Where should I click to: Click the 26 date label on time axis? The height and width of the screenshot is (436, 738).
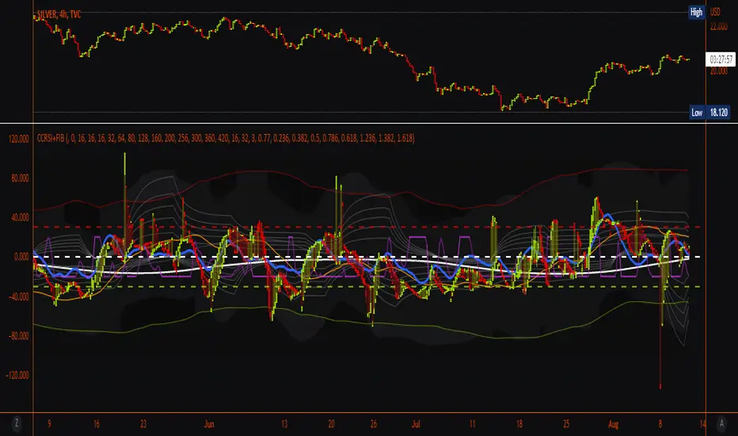click(x=373, y=424)
